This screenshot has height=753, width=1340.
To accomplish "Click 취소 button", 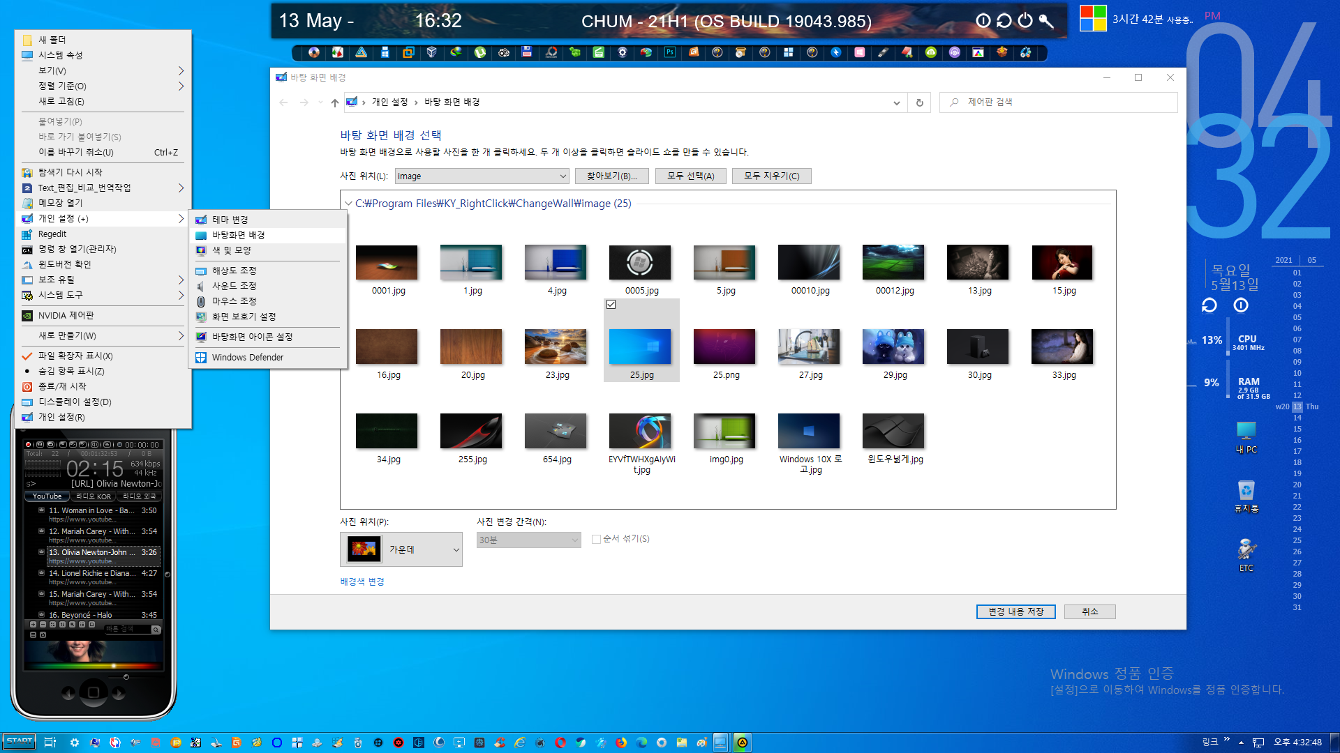I will coord(1089,611).
